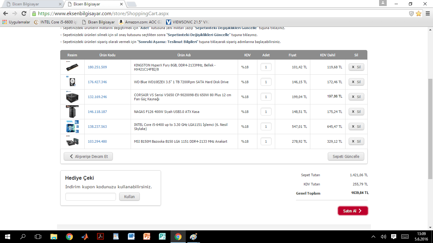Screen dimensions: 433x243
Task: Click the page vertical scrollbar thumb
Action: [x=430, y=129]
